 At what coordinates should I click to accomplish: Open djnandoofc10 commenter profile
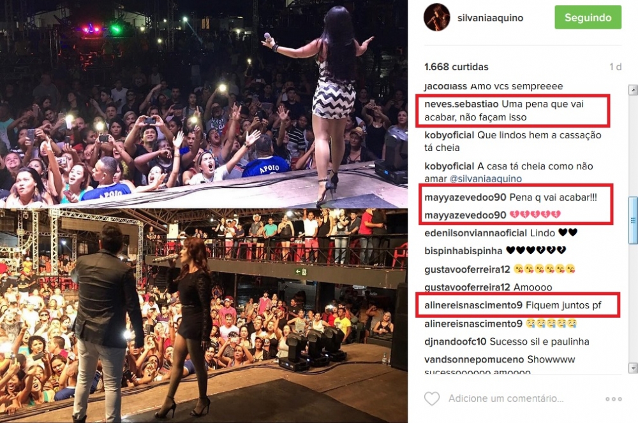(456, 341)
